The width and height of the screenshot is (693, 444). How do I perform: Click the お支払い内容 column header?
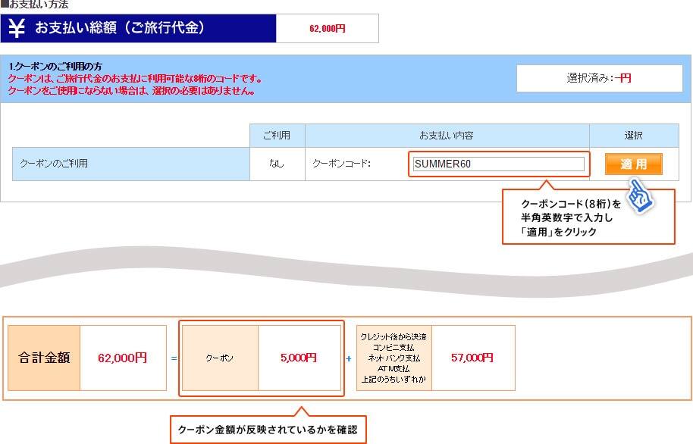447,136
